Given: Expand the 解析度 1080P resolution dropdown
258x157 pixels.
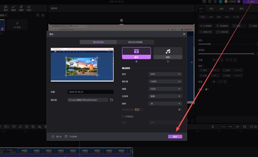Looking at the screenshot, I should [x=165, y=81].
